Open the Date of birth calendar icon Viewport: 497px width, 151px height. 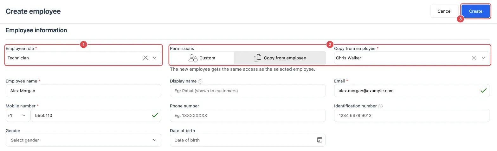pyautogui.click(x=319, y=140)
